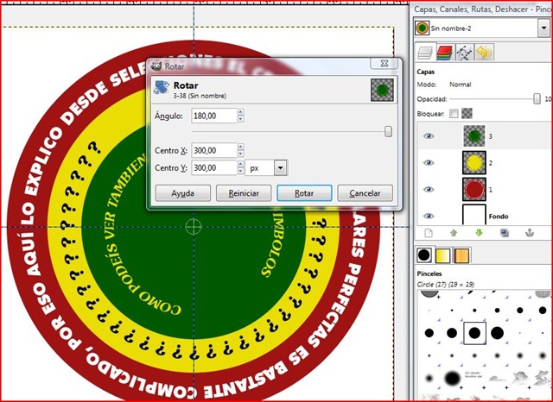Switch to the Gradients tab
Screen dimensions: 553x402
point(442,255)
